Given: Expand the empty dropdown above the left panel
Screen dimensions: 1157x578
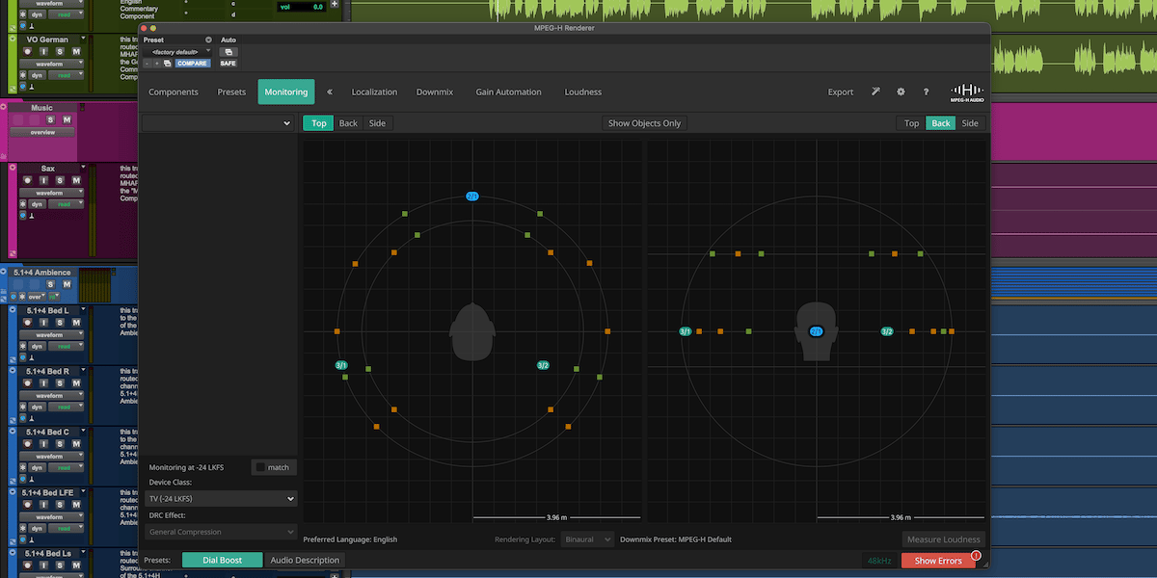Looking at the screenshot, I should point(217,123).
